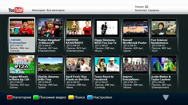Click the YouTube logo
Screen dimensions: 188x105
16,10
